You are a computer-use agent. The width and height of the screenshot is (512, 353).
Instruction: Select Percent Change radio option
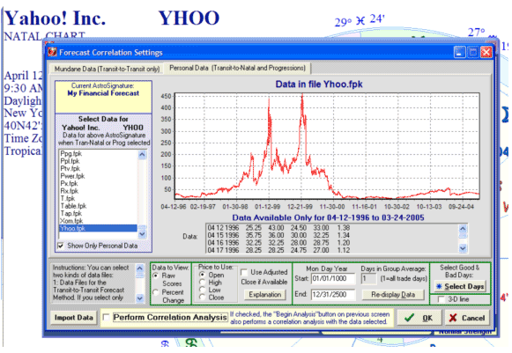pyautogui.click(x=156, y=292)
